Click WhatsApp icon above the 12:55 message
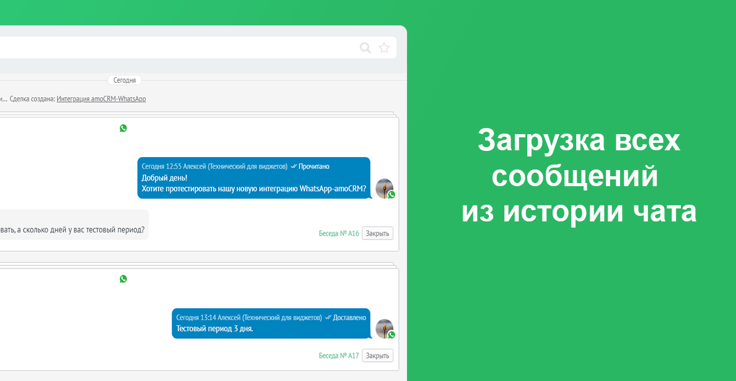 tap(123, 128)
